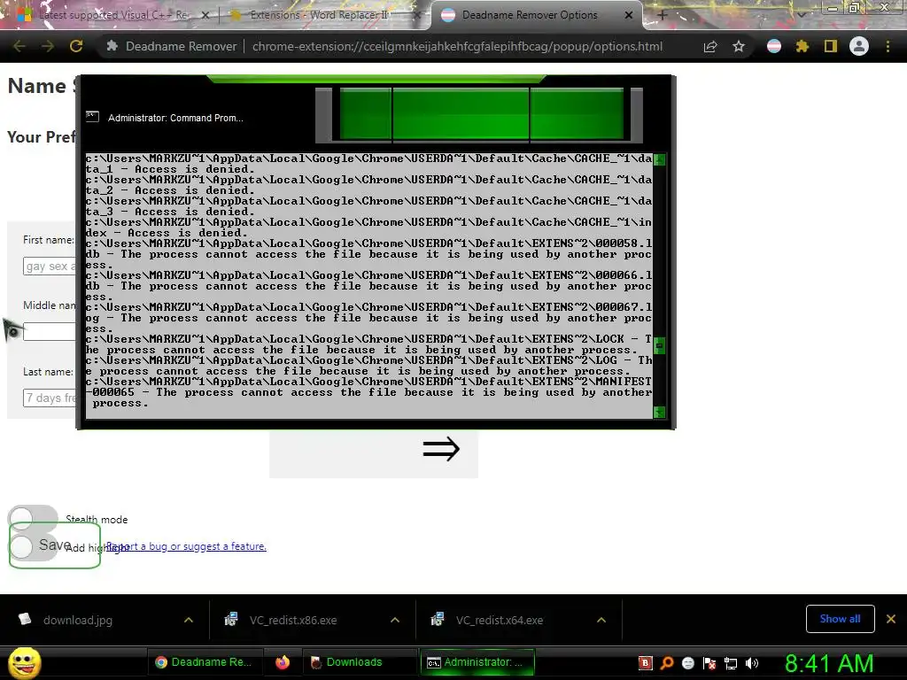Expand options chevron for VC_redist.x64.exe

point(601,620)
